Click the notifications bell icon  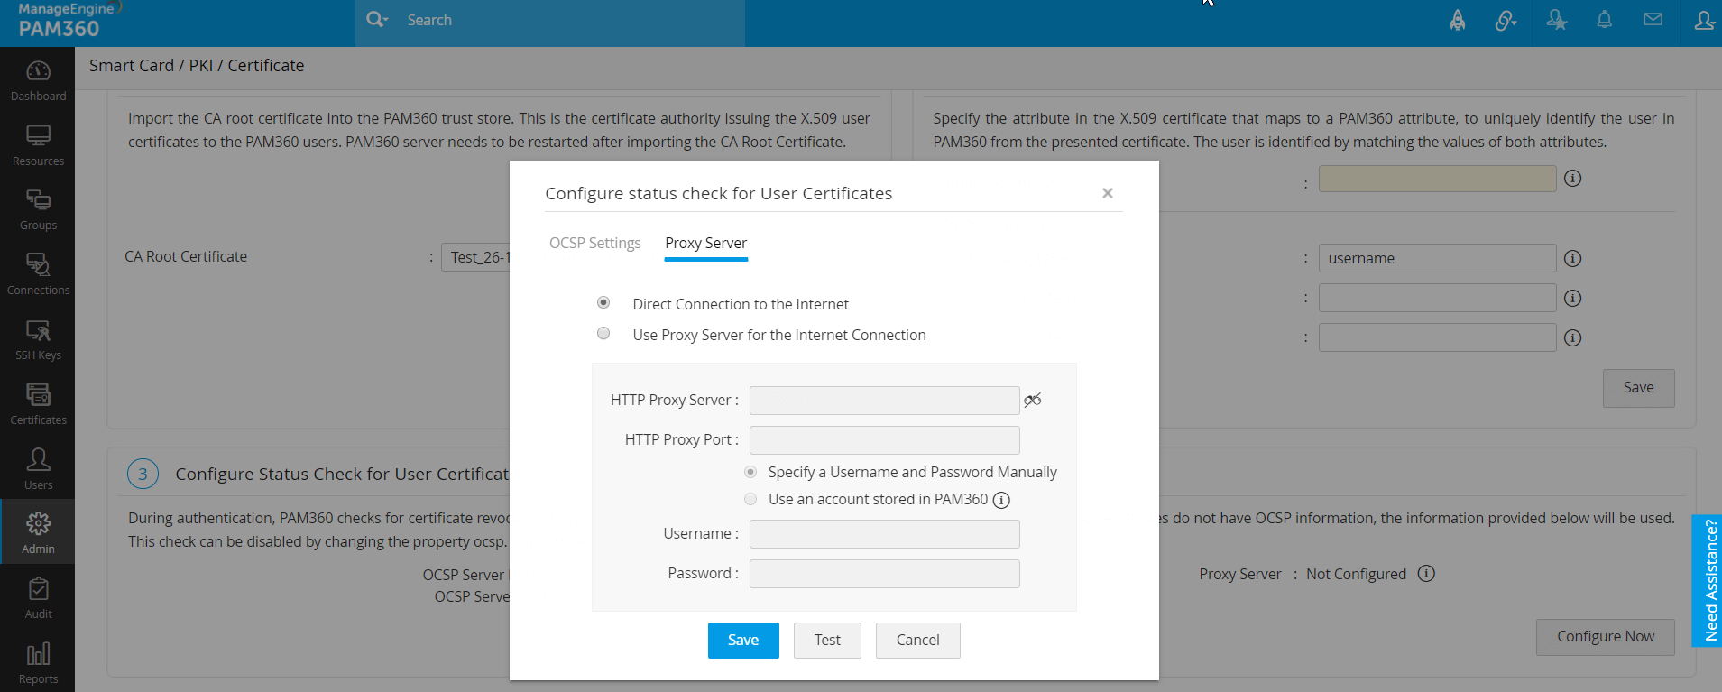pos(1604,20)
